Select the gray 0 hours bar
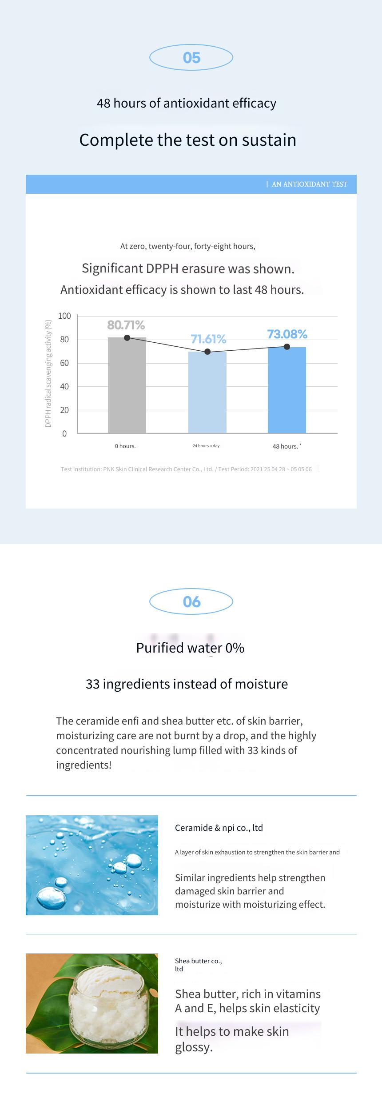The image size is (382, 1114). click(x=127, y=385)
